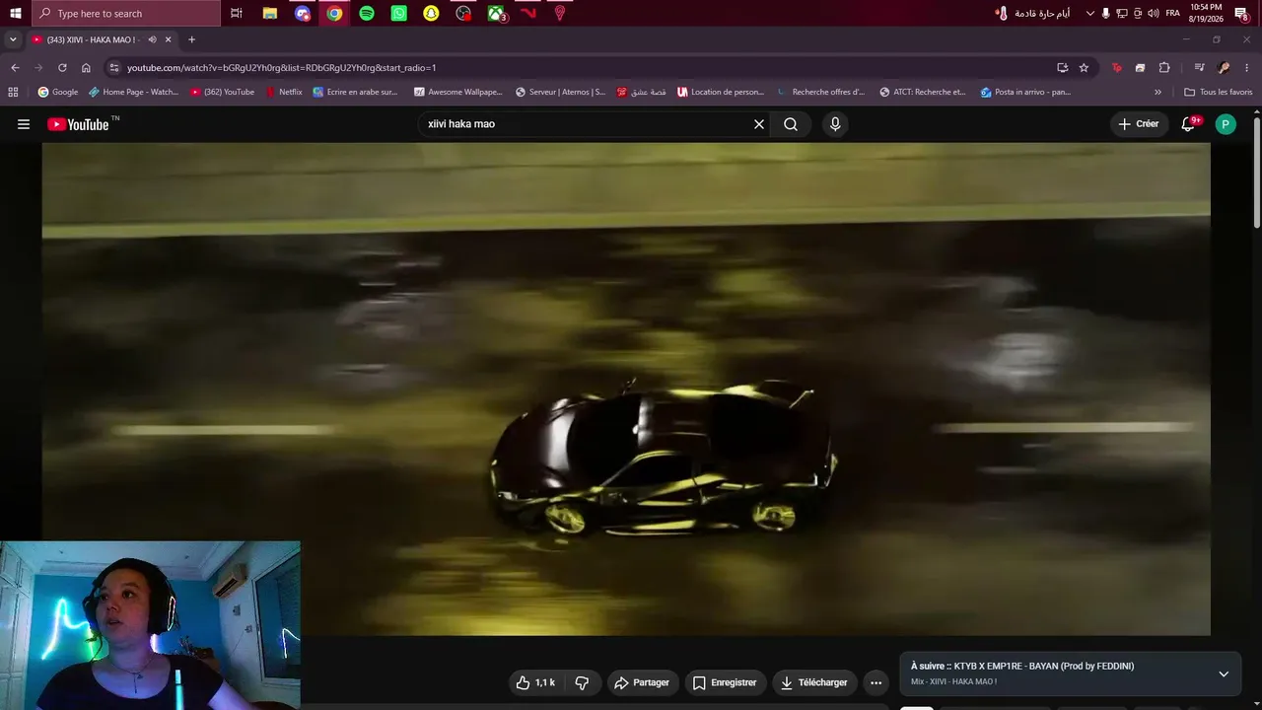Open Chrome three-dot menu
This screenshot has height=710, width=1262.
[1247, 68]
